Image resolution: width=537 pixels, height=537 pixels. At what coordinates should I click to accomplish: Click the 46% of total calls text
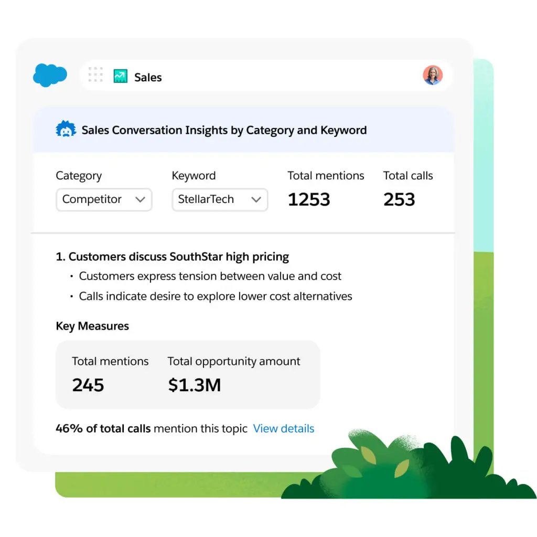(x=103, y=428)
